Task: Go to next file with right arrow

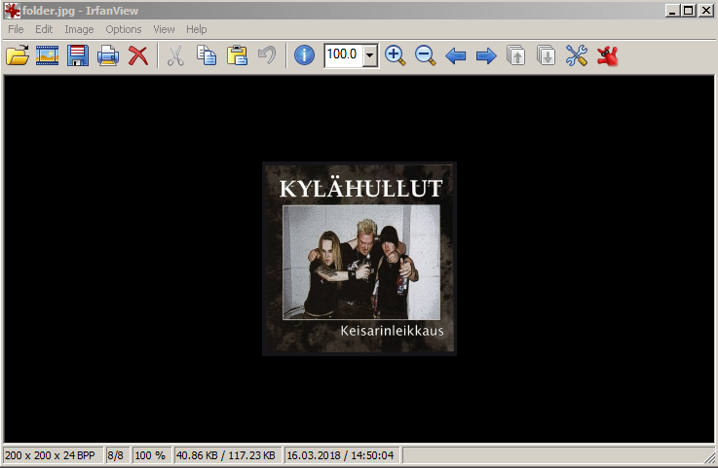Action: coord(486,55)
